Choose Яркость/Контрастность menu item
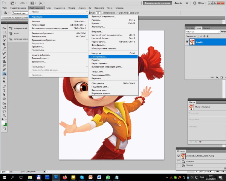 pyautogui.click(x=113, y=17)
